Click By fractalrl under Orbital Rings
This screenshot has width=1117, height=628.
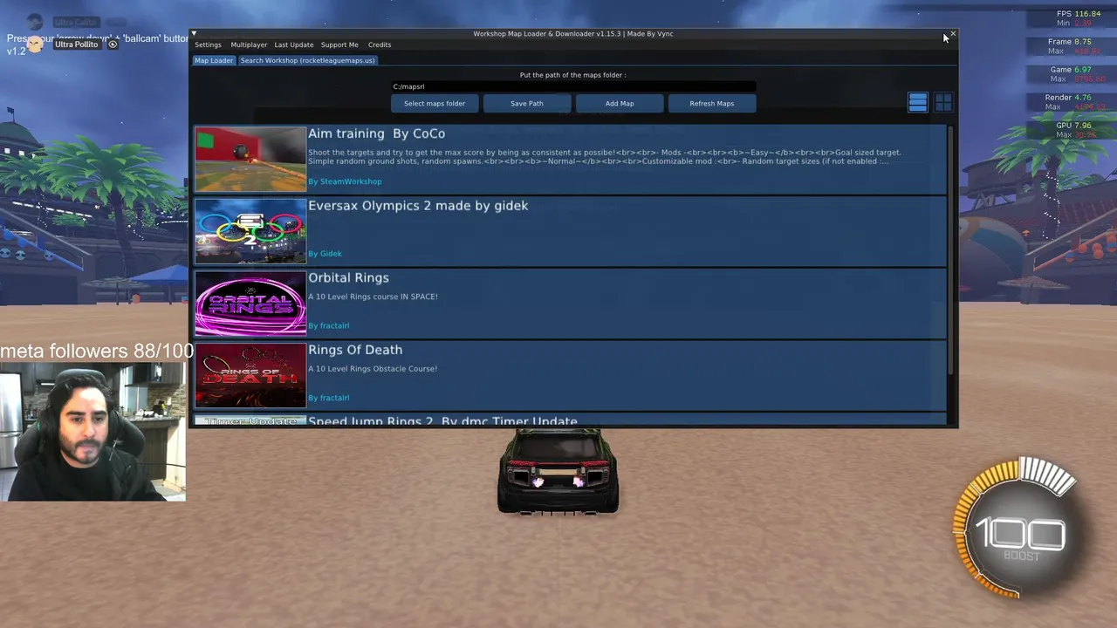click(x=328, y=325)
